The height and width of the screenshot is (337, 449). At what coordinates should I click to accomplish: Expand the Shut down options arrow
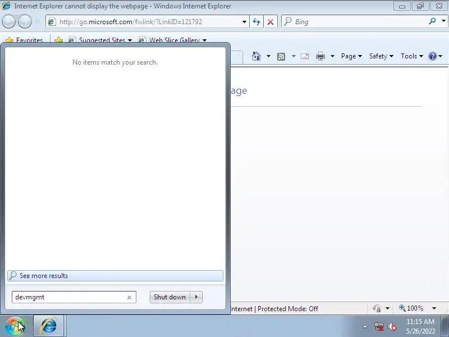[x=196, y=297]
